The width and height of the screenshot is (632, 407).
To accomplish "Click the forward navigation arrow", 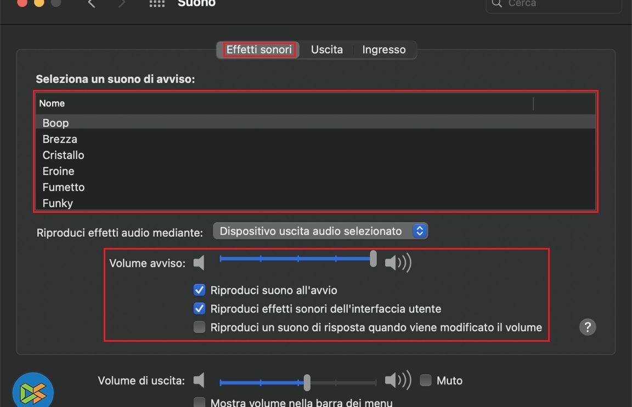I will coord(122,4).
